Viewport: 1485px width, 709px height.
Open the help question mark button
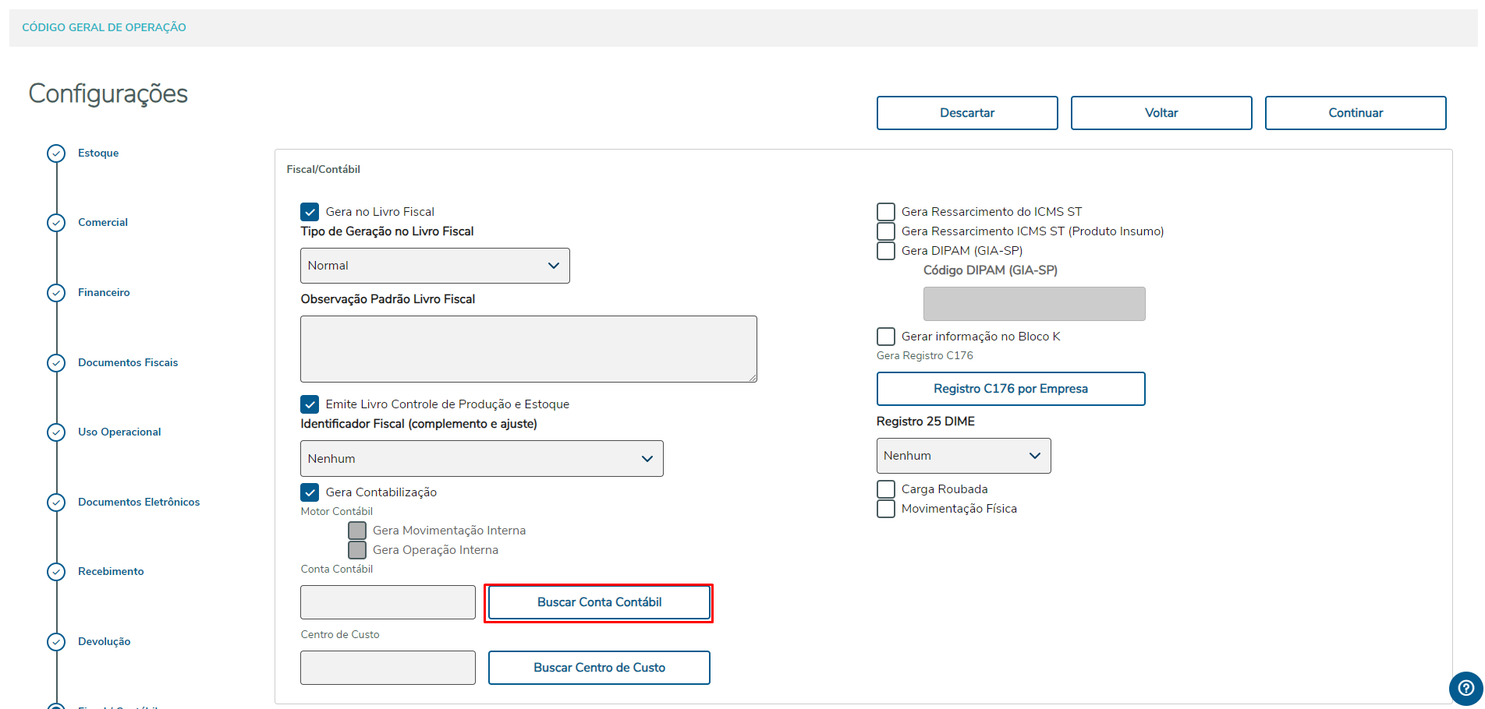coord(1466,688)
